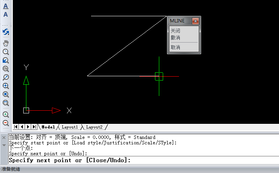Image resolution: width=279 pixels, height=173 pixels.
Task: Zoom in with the green plus magnifier
Action: pyautogui.click(x=6, y=115)
